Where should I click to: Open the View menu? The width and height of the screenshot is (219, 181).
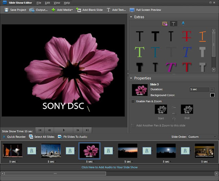tap(57, 3)
